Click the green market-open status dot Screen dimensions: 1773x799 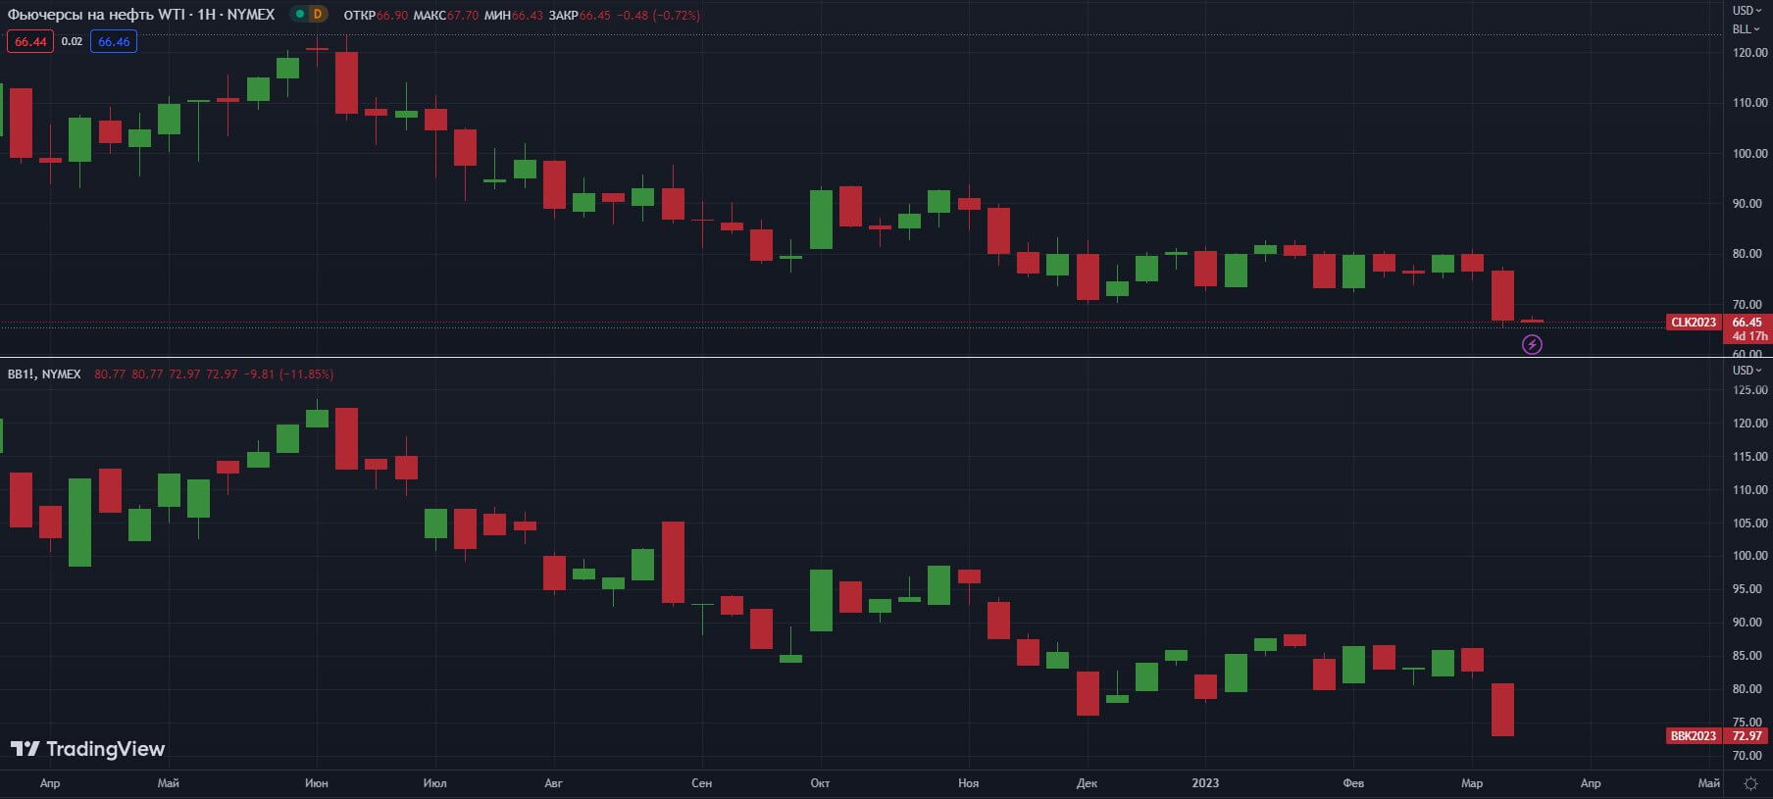300,14
